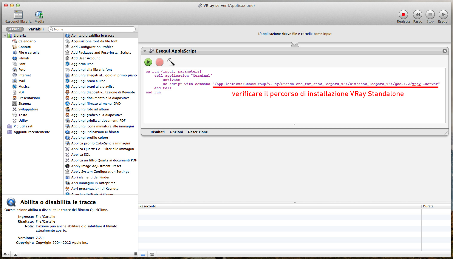The image size is (453, 259).
Task: Switch to the Variabili tab
Action: [x=36, y=29]
